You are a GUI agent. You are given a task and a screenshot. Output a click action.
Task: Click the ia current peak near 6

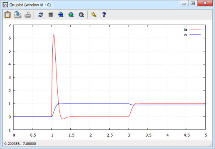(53, 35)
